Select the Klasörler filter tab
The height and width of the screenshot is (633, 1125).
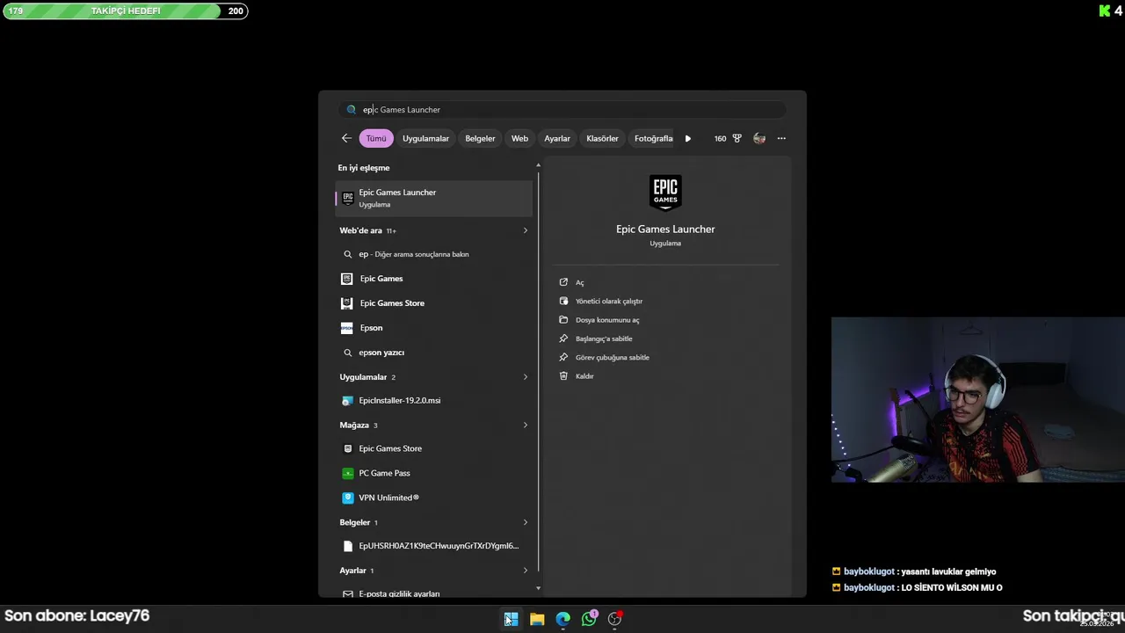tap(602, 138)
